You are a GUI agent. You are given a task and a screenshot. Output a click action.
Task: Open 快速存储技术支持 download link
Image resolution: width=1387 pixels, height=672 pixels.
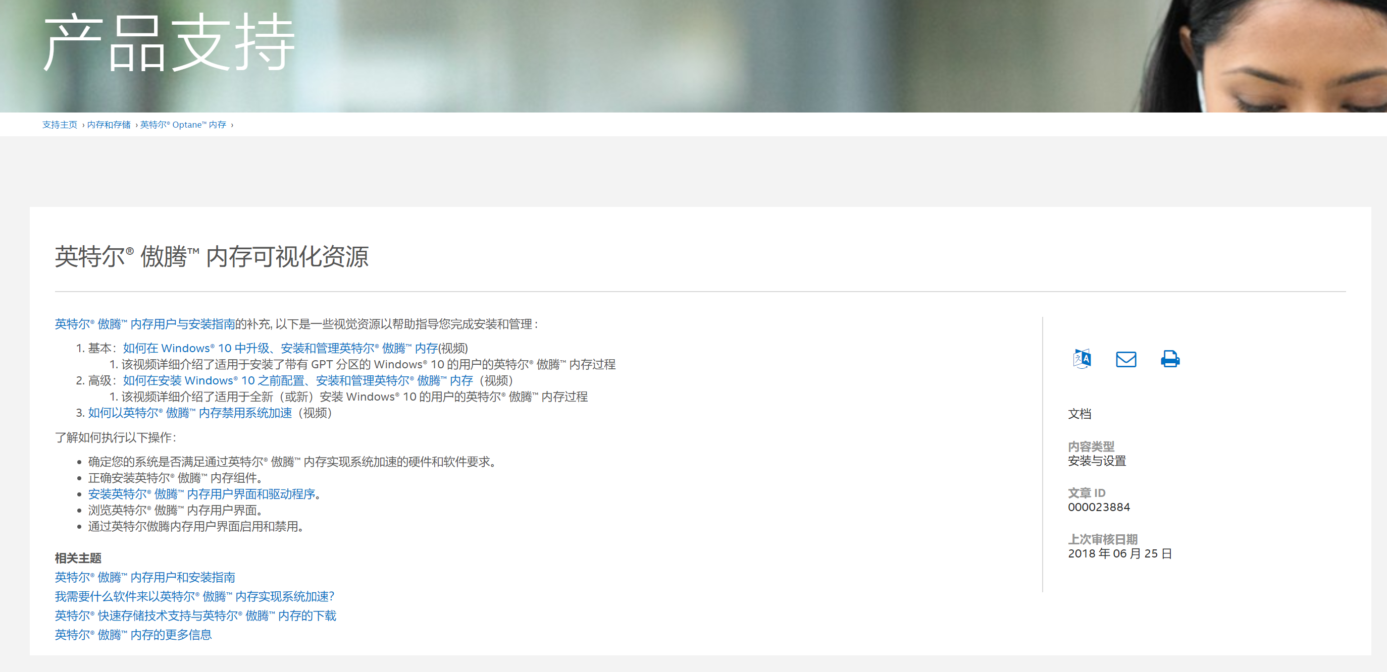pyautogui.click(x=195, y=615)
